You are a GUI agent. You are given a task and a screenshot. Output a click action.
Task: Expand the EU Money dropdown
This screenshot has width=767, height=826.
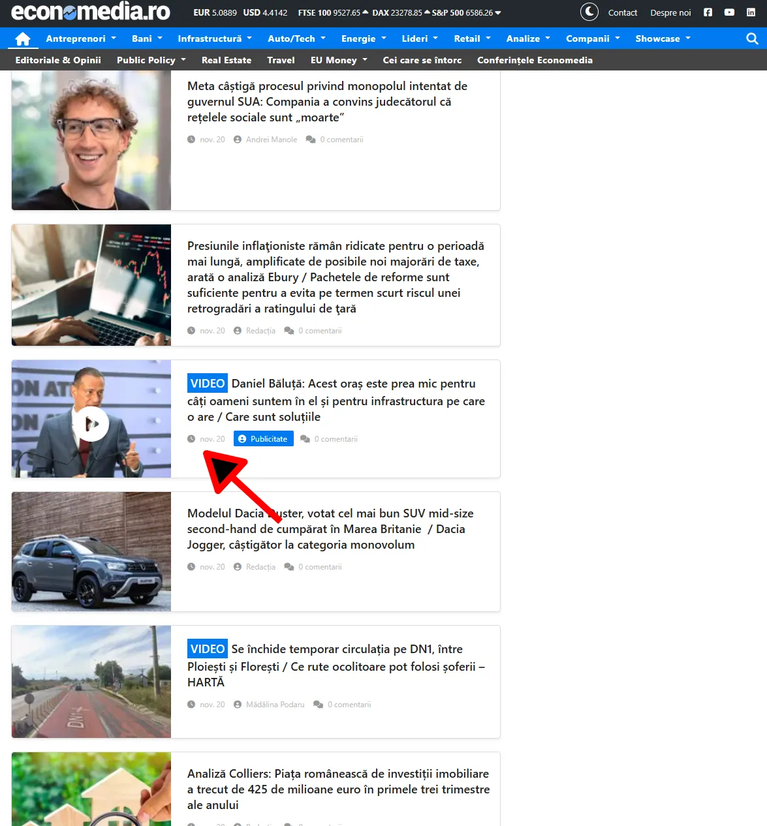tap(339, 60)
